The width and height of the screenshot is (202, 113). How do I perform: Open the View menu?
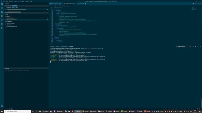[15, 1]
